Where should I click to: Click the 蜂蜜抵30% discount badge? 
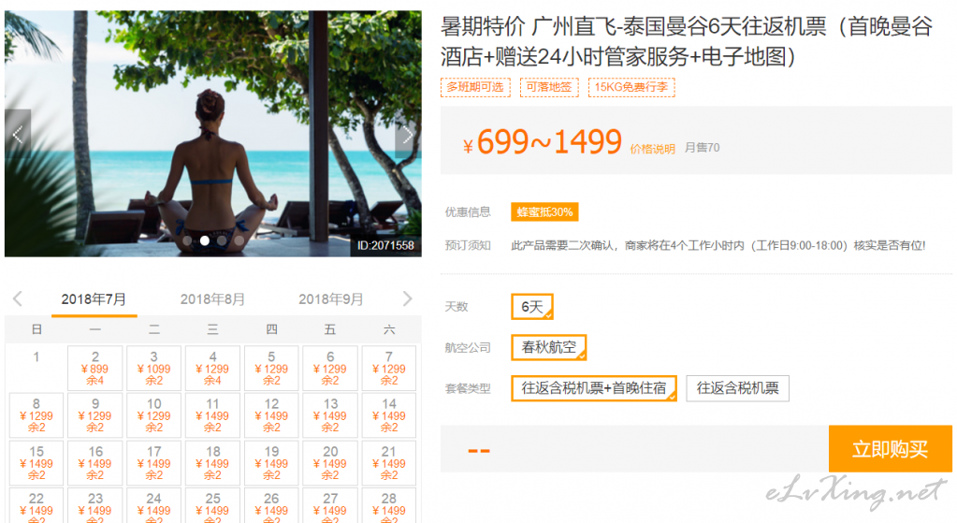pyautogui.click(x=544, y=211)
